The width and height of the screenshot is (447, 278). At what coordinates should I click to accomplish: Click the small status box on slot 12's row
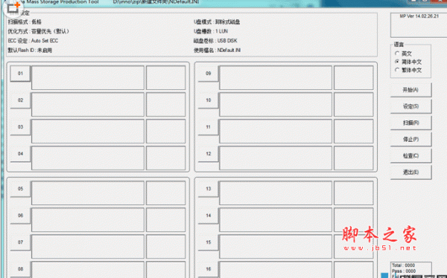tap(353, 158)
